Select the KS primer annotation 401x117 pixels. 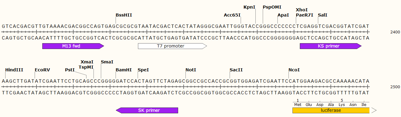331,46
